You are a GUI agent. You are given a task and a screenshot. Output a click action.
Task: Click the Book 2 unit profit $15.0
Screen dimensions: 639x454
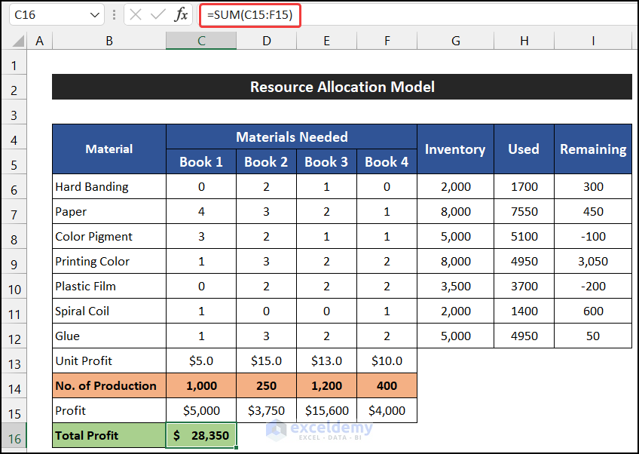[x=266, y=360]
